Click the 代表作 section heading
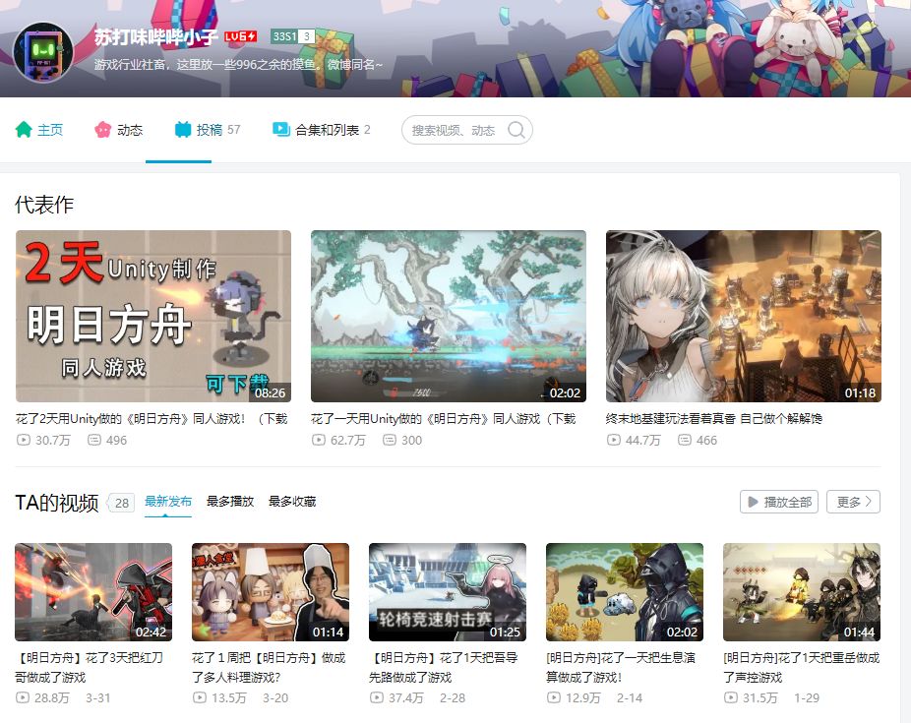 (x=44, y=205)
